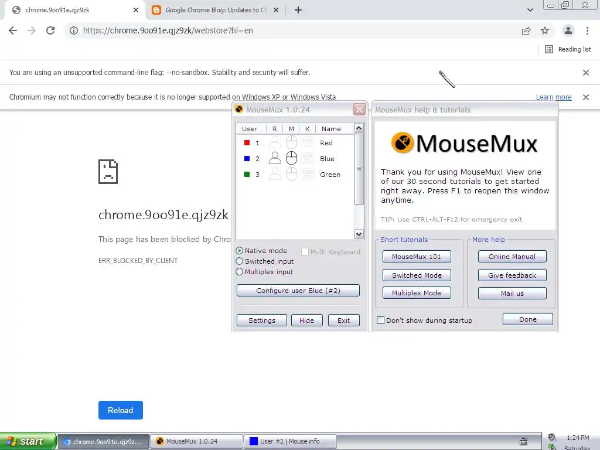Click the person icon for user Green
Viewport: 600px width, 450px height.
[x=275, y=174]
